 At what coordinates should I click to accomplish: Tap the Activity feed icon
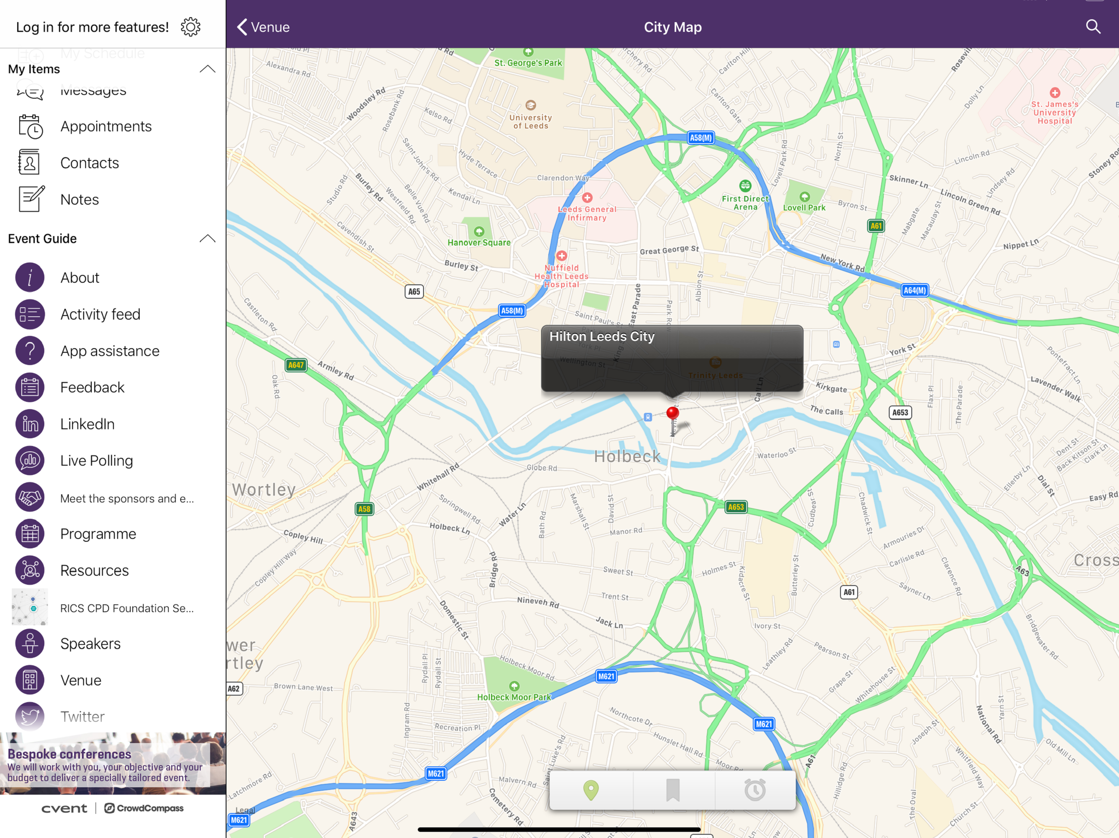30,314
